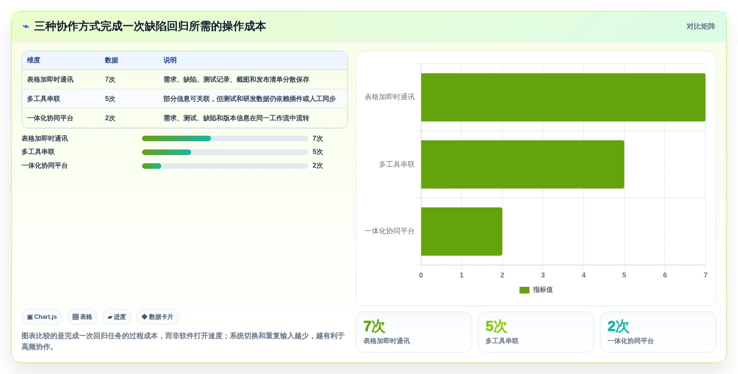Click the 表格加即时通讯 y-axis label in chart

pyautogui.click(x=389, y=97)
